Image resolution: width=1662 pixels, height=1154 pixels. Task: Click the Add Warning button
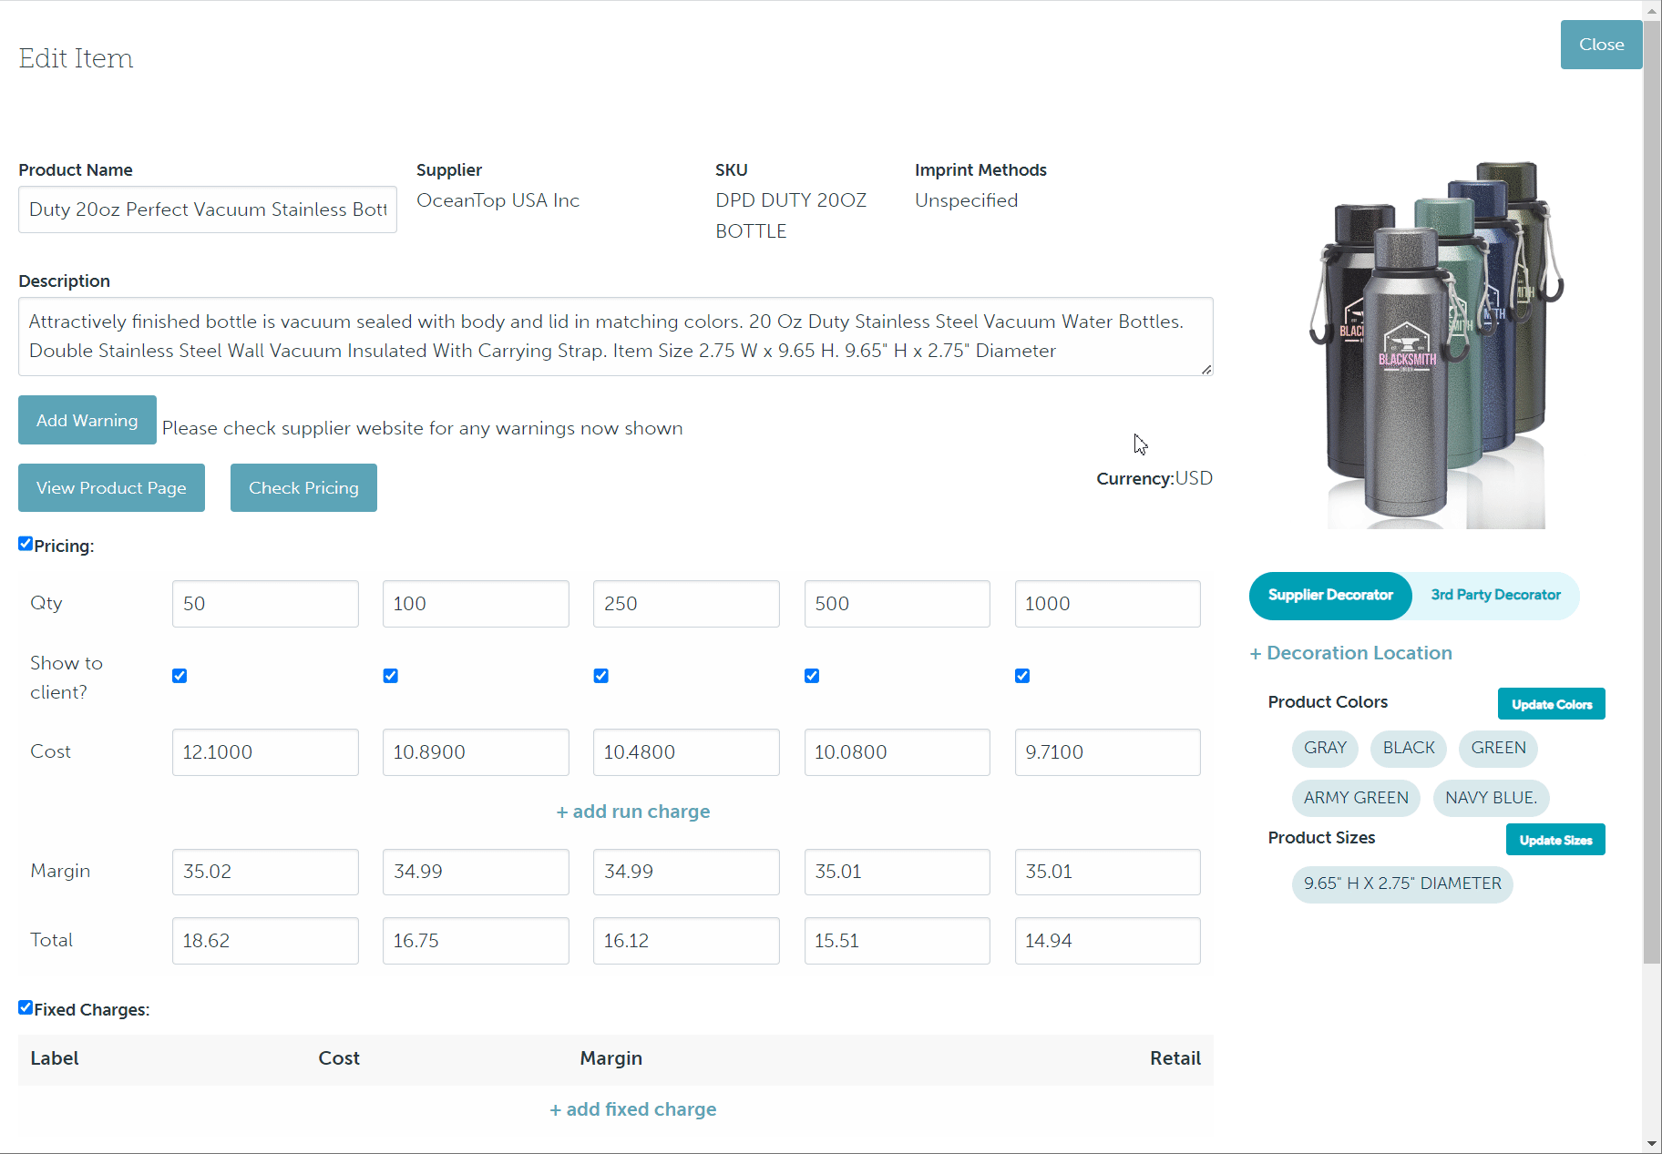[x=87, y=420]
